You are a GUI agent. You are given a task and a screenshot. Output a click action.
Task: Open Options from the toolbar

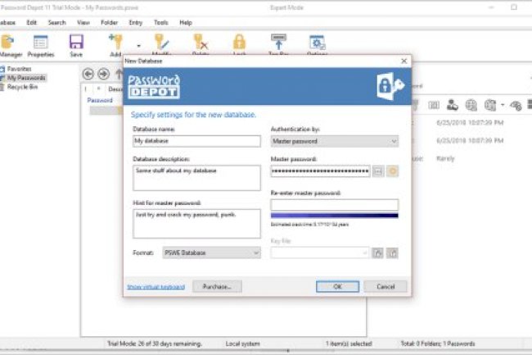click(317, 44)
